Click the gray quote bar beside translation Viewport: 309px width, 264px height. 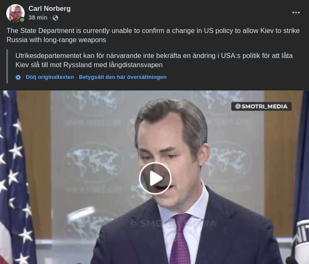pyautogui.click(x=7, y=66)
